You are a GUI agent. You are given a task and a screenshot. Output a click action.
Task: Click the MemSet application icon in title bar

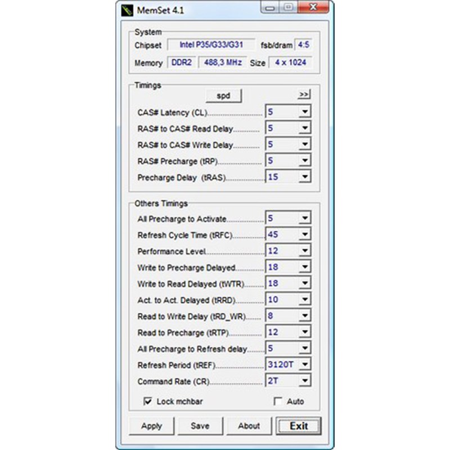(126, 8)
